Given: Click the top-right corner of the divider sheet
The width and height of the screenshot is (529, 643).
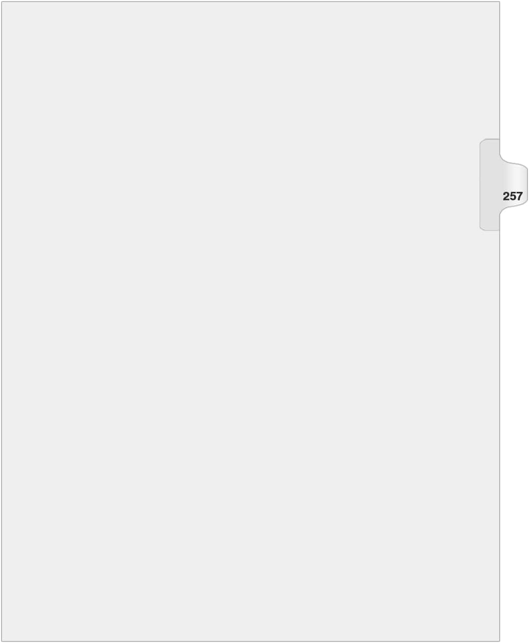Looking at the screenshot, I should (x=498, y=3).
